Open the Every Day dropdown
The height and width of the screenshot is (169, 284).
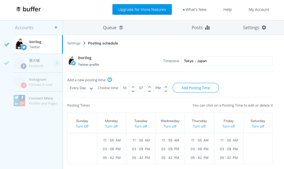(x=81, y=88)
